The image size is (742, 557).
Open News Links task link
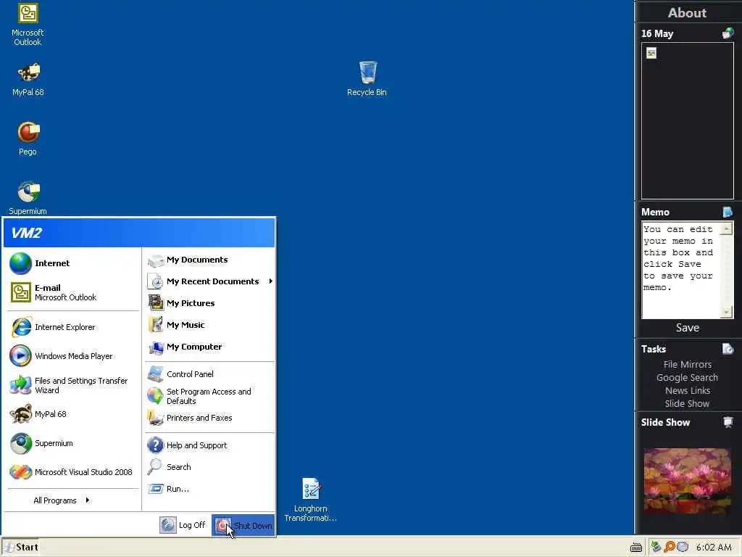pos(687,391)
